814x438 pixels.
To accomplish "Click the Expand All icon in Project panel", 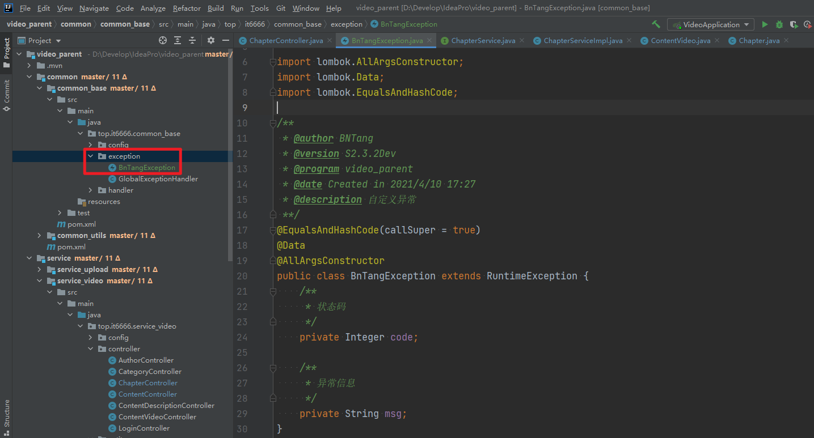I will 178,40.
